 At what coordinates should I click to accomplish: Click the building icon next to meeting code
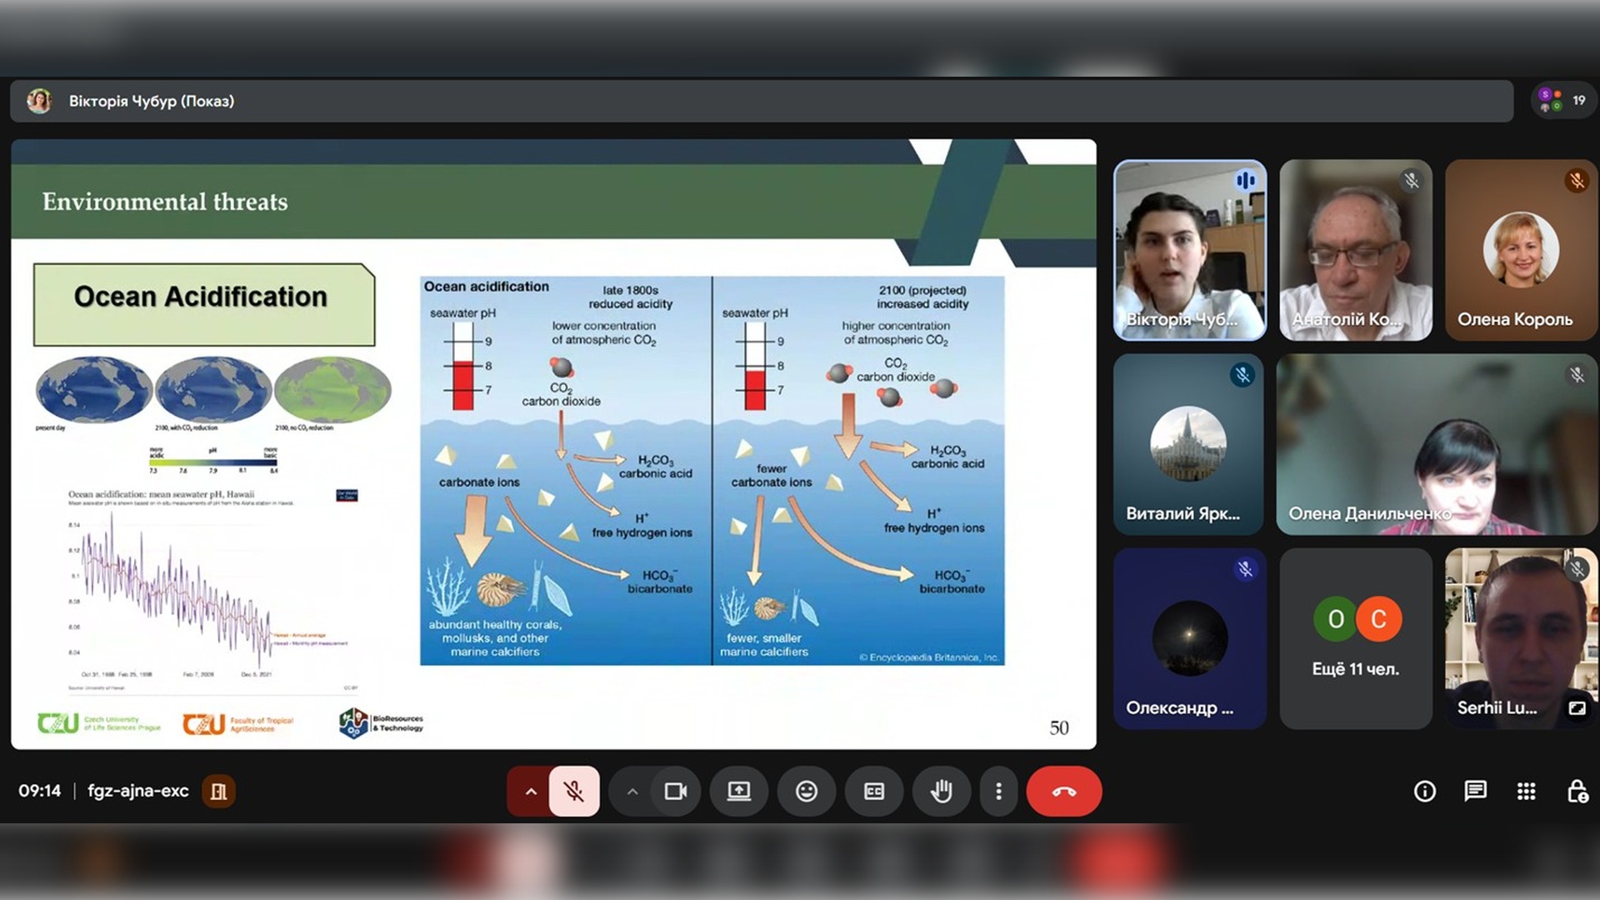pyautogui.click(x=218, y=792)
